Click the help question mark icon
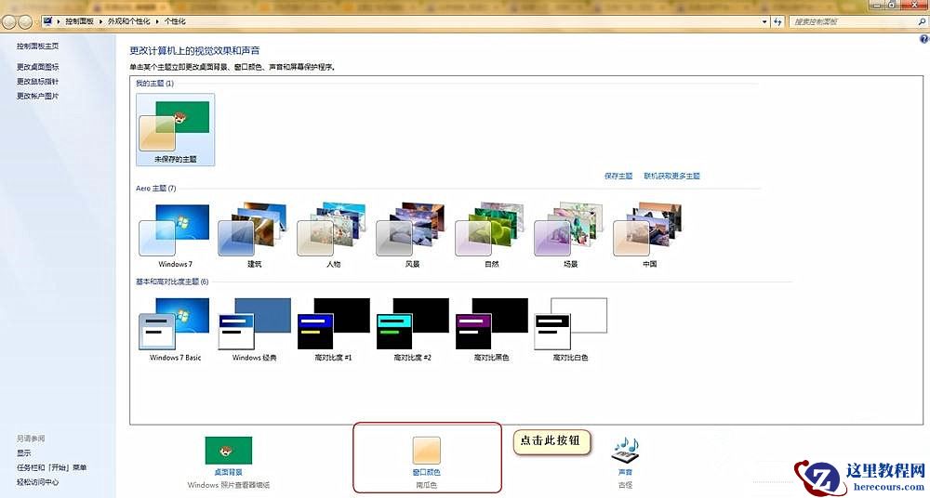Screen dimensions: 930x498 point(923,39)
